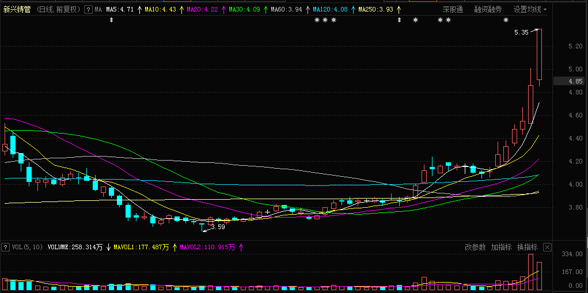
Task: Click the yellow up arrow after MAVOL1
Action: [174, 248]
